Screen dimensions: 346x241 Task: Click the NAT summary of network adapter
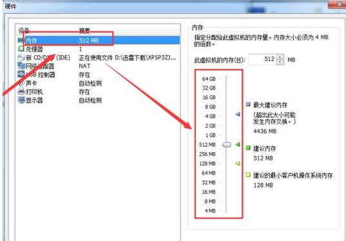(84, 66)
